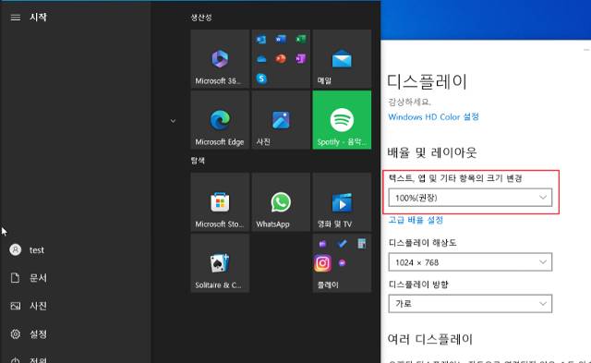Click the Skype icon in Office folder tile
The image size is (591, 363).
tap(261, 79)
